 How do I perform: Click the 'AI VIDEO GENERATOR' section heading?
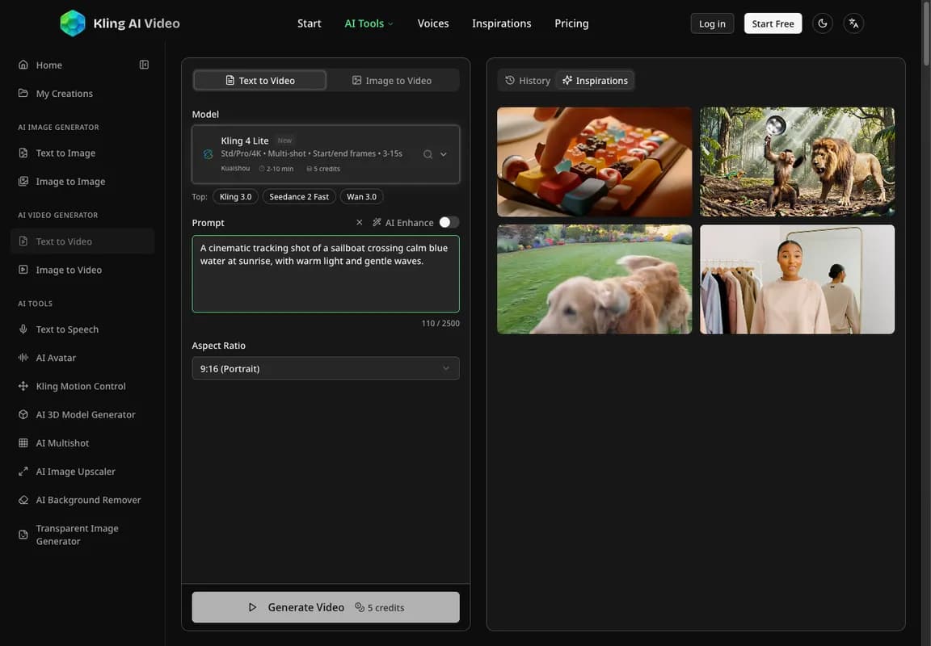pyautogui.click(x=58, y=215)
